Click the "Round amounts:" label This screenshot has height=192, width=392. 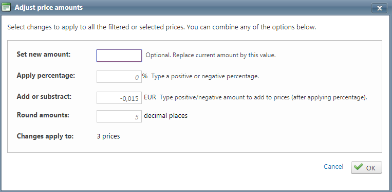(x=43, y=115)
